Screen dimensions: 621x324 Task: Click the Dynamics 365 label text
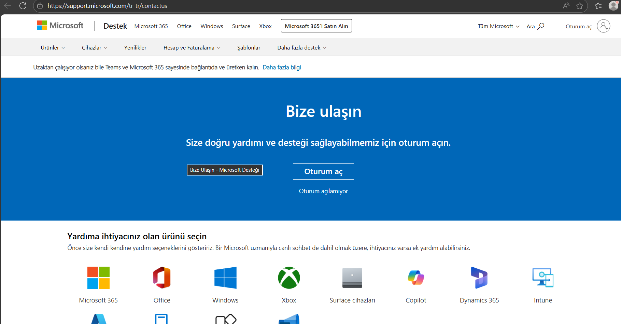click(x=479, y=300)
